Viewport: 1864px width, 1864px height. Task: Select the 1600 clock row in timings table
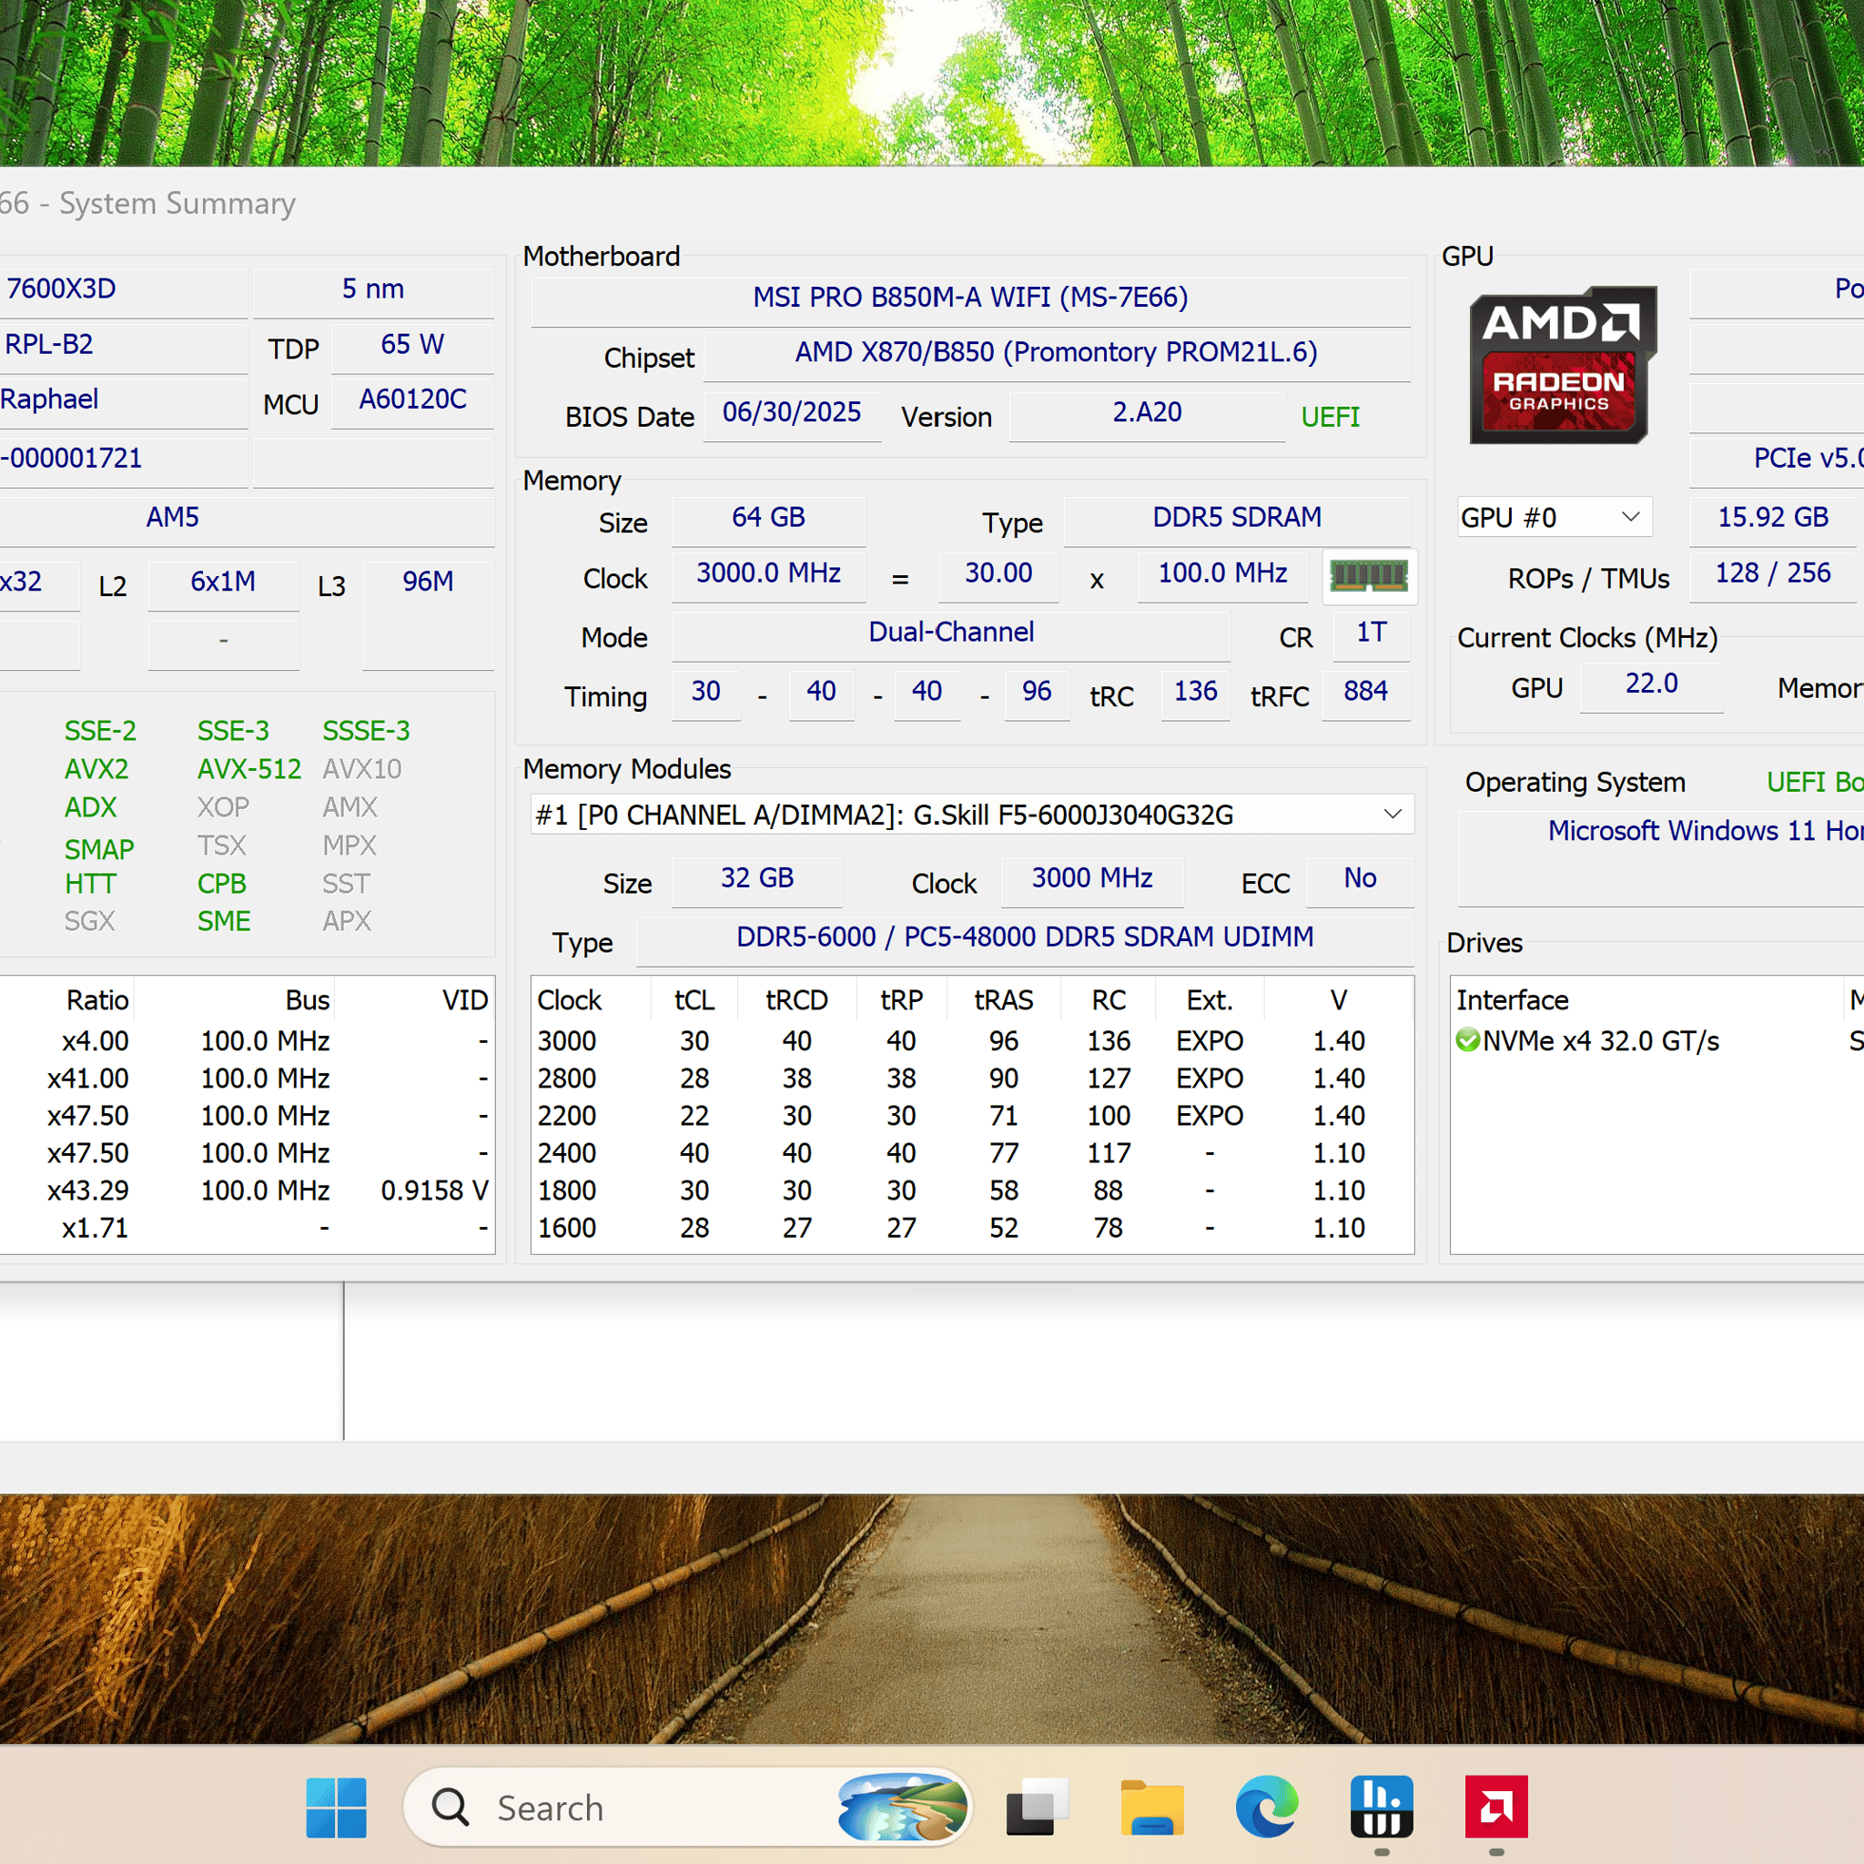click(x=971, y=1228)
